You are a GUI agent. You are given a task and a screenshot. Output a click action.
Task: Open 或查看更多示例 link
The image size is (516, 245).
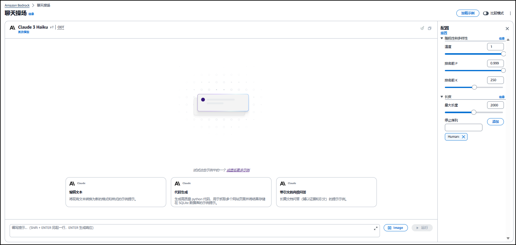point(238,170)
